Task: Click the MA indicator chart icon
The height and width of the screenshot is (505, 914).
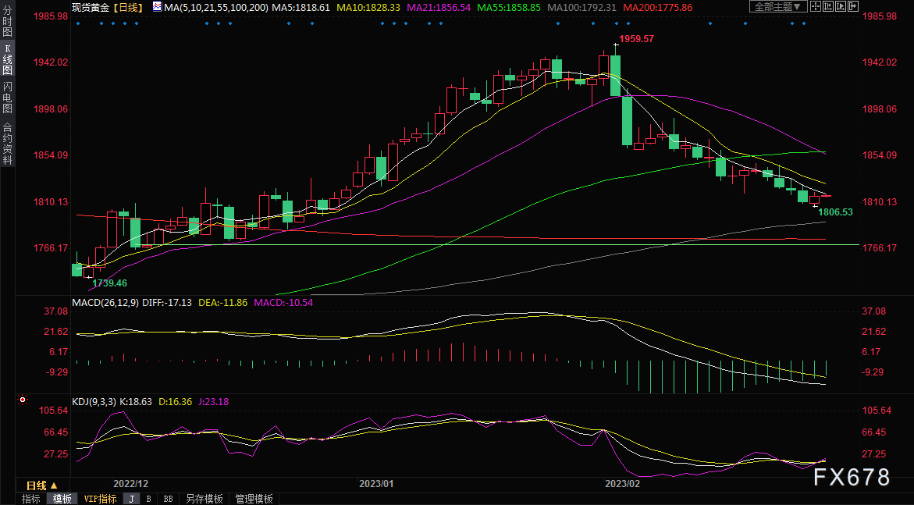Action: click(x=157, y=7)
